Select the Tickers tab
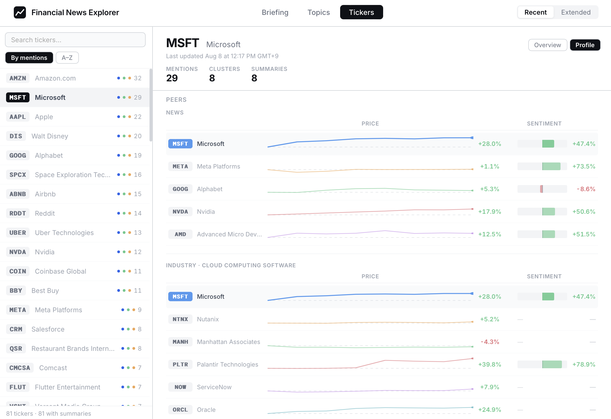The height and width of the screenshot is (419, 611). 361,12
